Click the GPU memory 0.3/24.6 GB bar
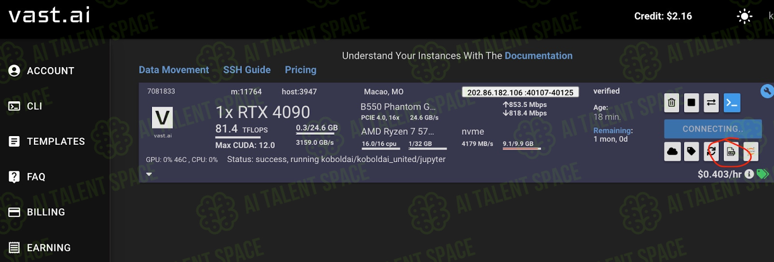This screenshot has height=262, width=774. coord(317,128)
